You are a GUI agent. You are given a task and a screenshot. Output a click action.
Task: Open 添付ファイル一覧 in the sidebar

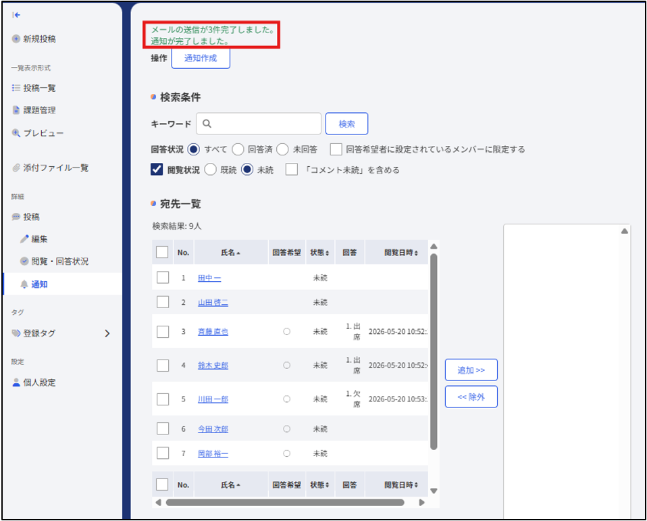click(x=55, y=168)
